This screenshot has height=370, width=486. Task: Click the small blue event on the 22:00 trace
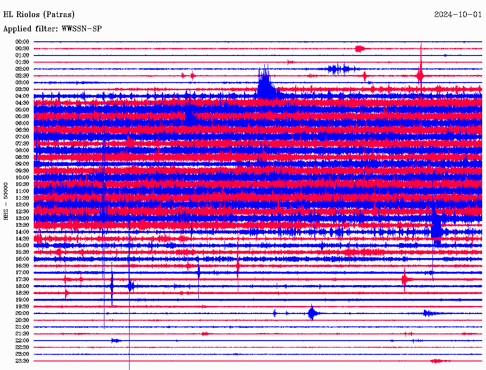[116, 341]
